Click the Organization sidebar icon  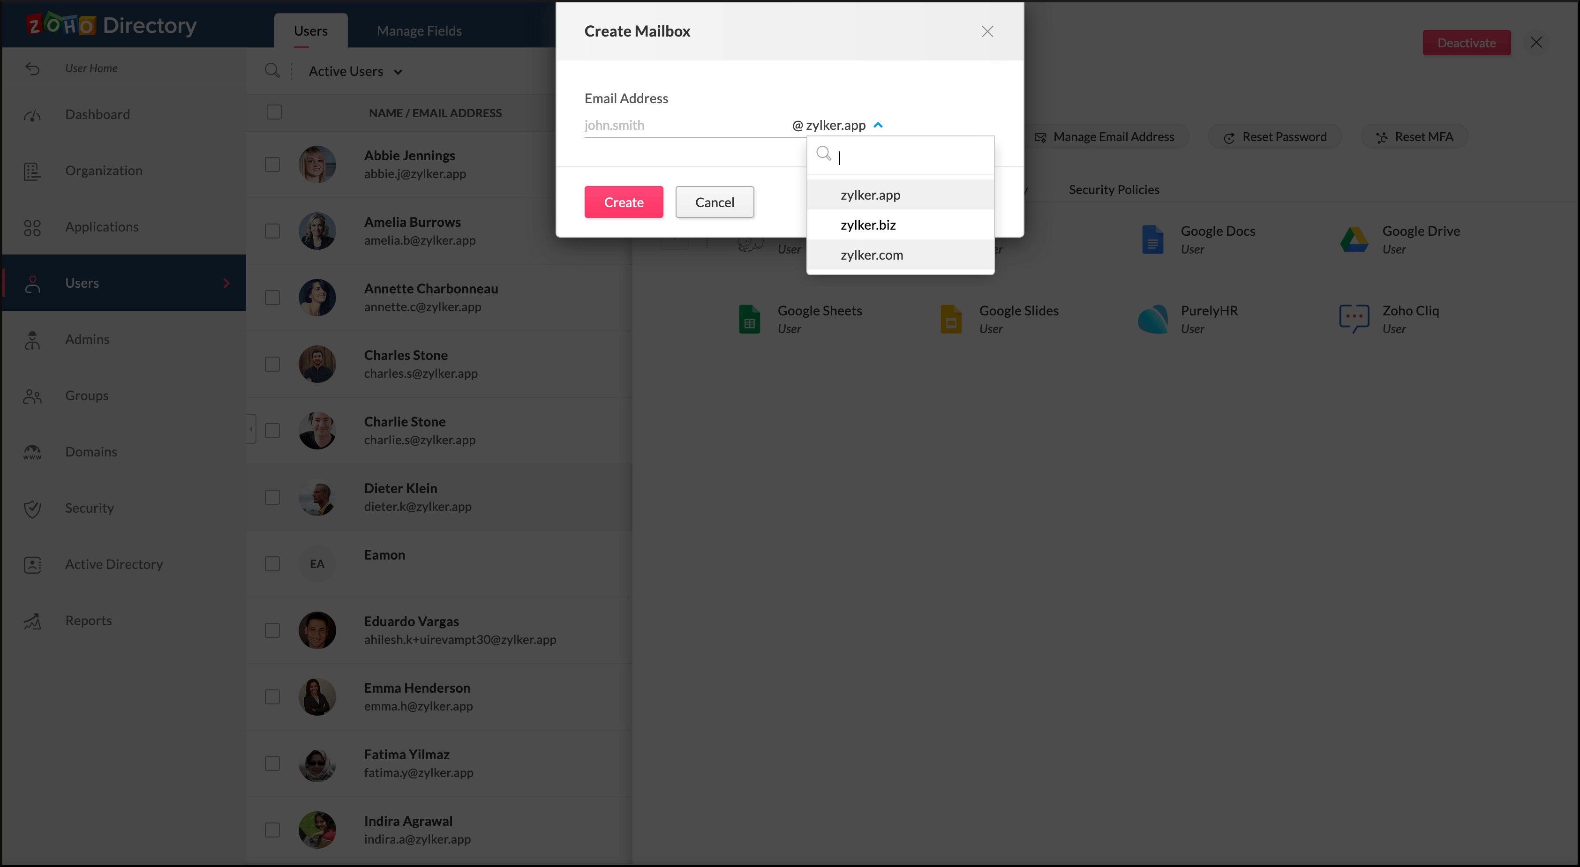click(32, 171)
